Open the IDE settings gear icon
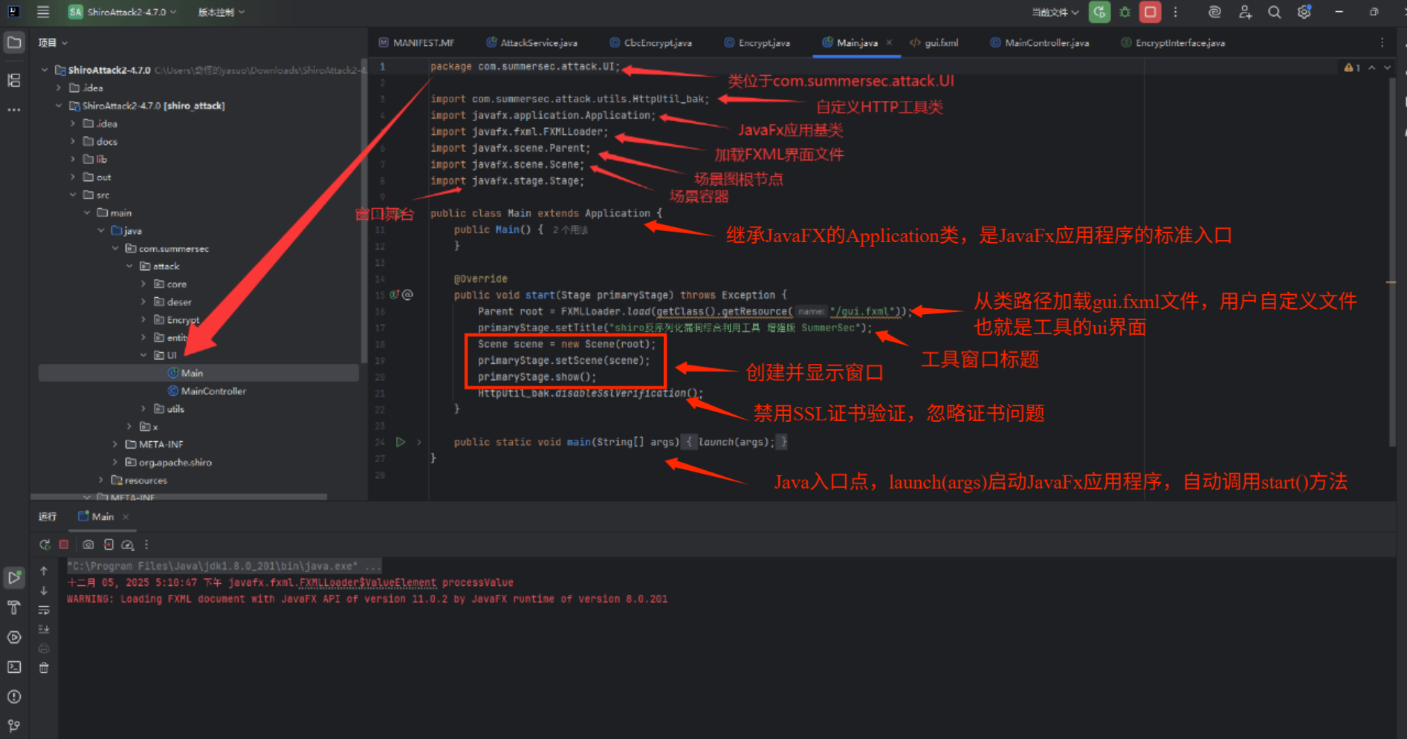This screenshot has height=739, width=1407. click(1304, 12)
